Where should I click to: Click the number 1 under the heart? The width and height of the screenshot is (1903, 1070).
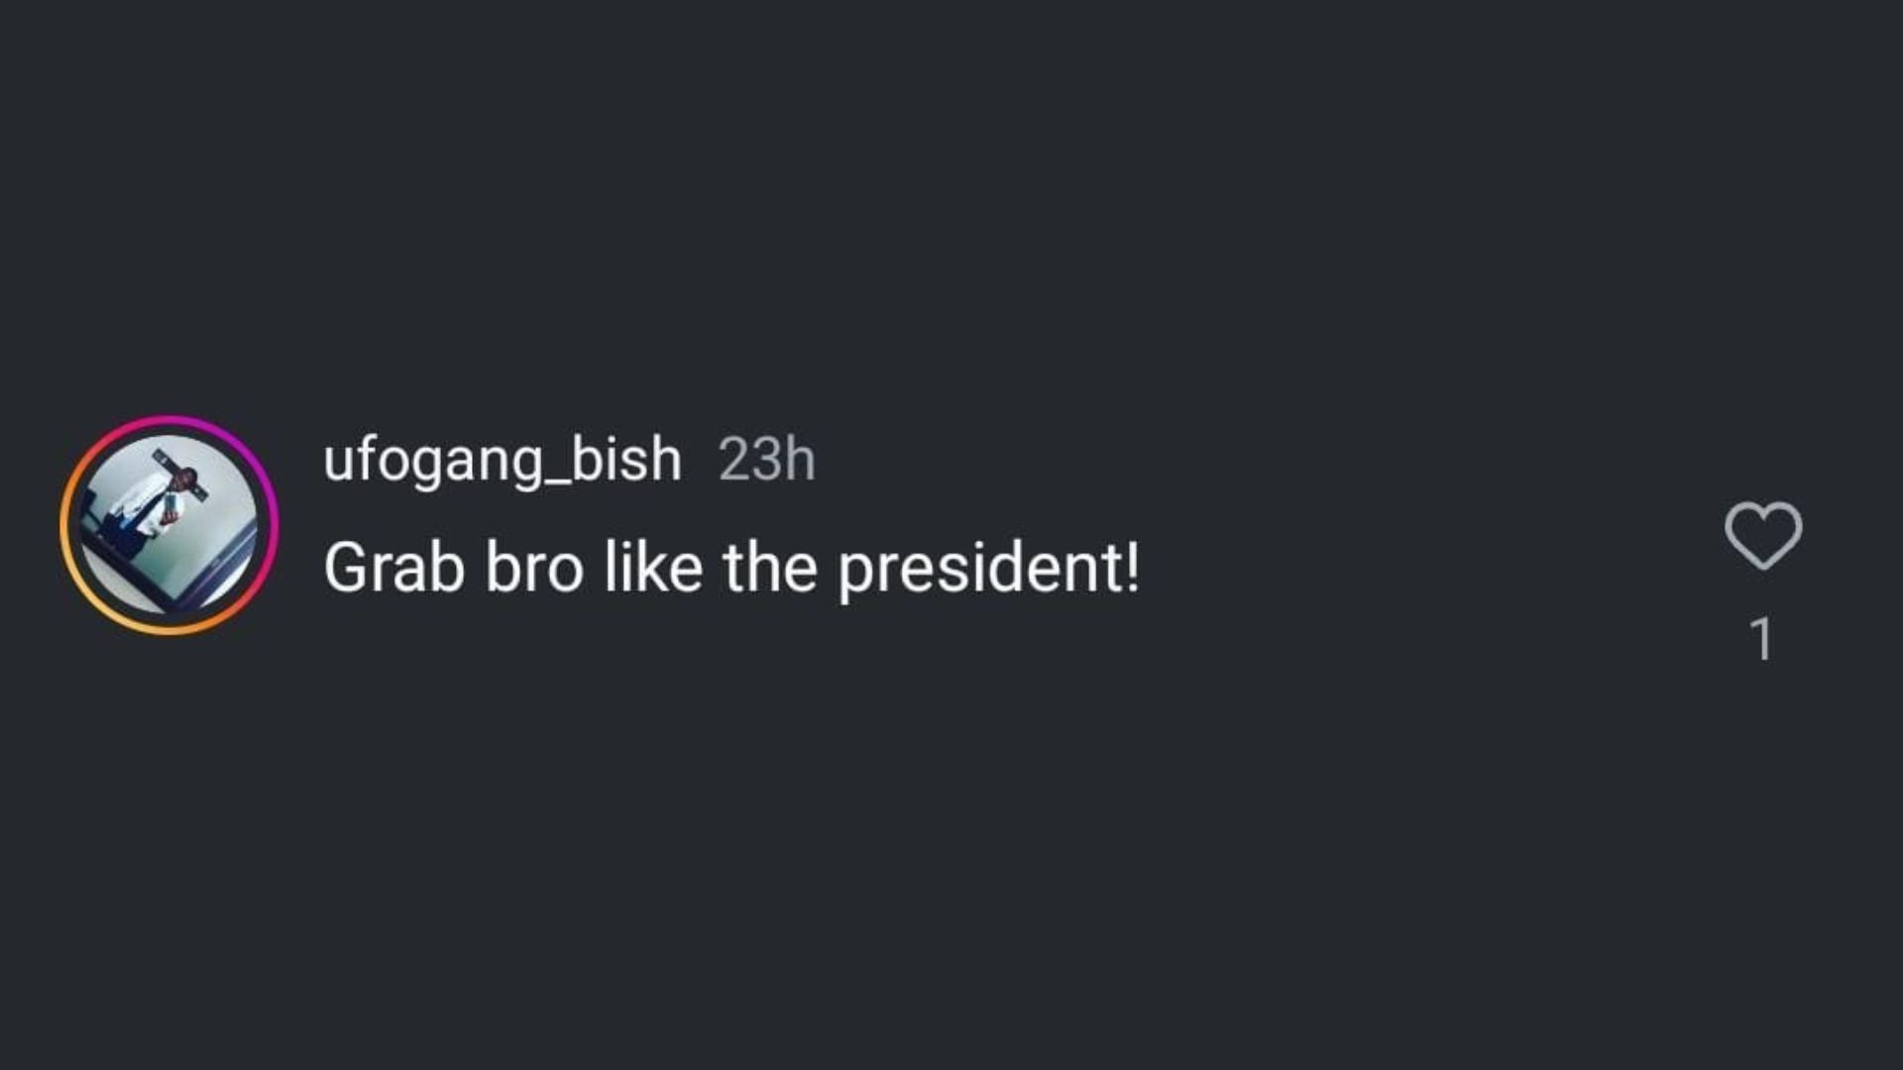1761,639
